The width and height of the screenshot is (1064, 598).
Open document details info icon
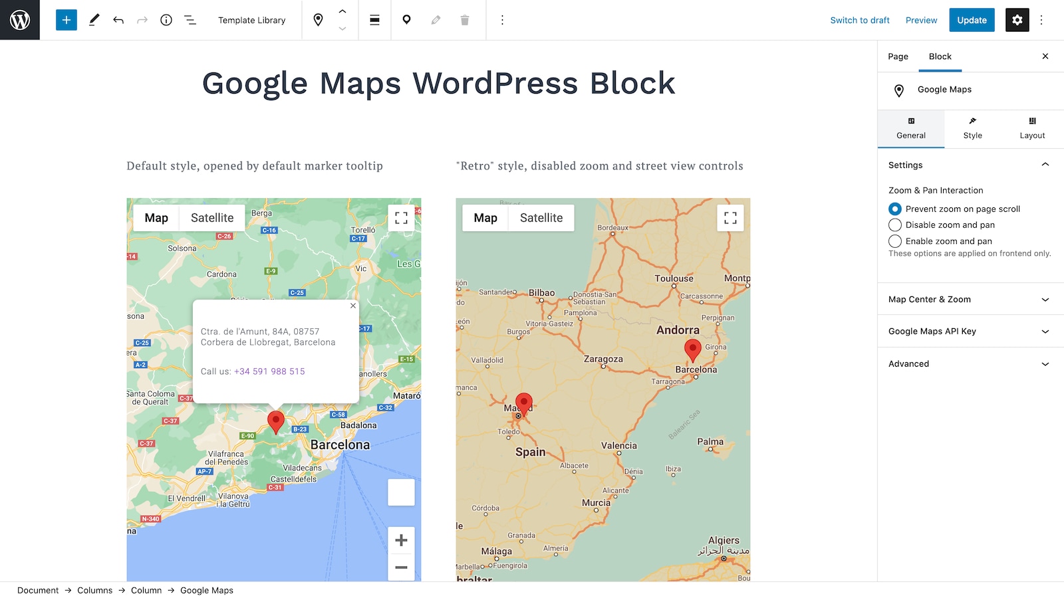point(166,20)
